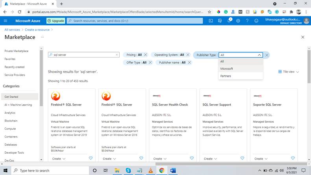311x175 pixels.
Task: View Azure notifications bell
Action: (x=229, y=20)
